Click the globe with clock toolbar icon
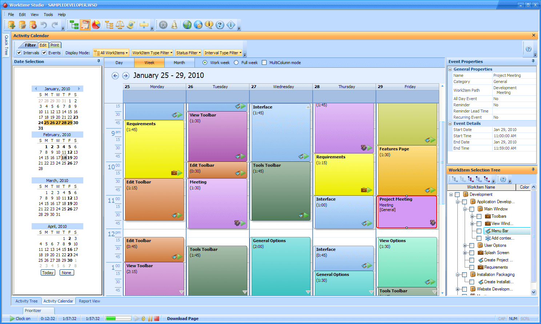The height and width of the screenshot is (324, 541). 199,25
